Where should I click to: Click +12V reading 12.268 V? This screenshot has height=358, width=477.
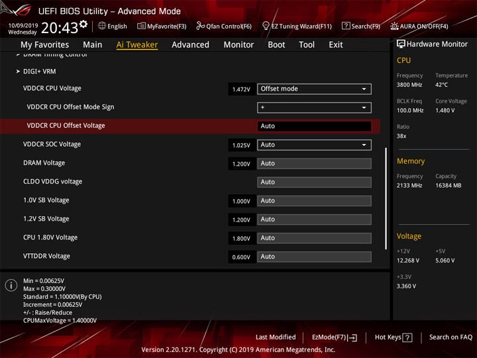click(x=407, y=261)
